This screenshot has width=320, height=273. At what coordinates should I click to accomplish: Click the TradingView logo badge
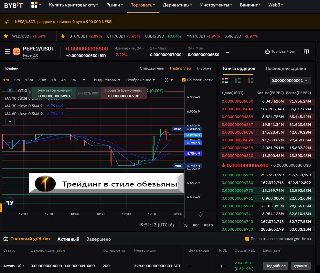(x=10, y=203)
